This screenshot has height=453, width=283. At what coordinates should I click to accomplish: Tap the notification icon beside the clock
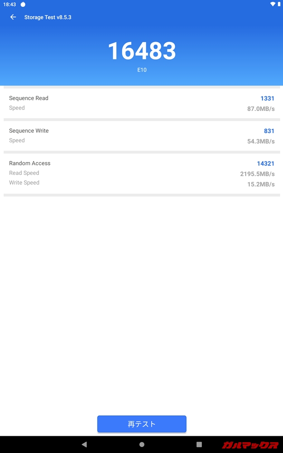pyautogui.click(x=23, y=5)
